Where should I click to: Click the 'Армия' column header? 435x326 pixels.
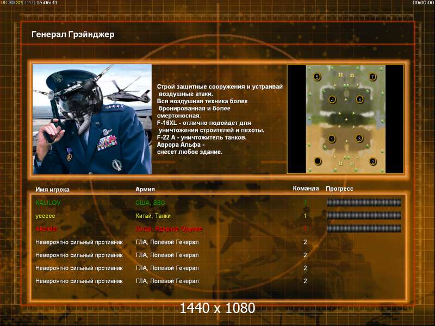click(145, 189)
